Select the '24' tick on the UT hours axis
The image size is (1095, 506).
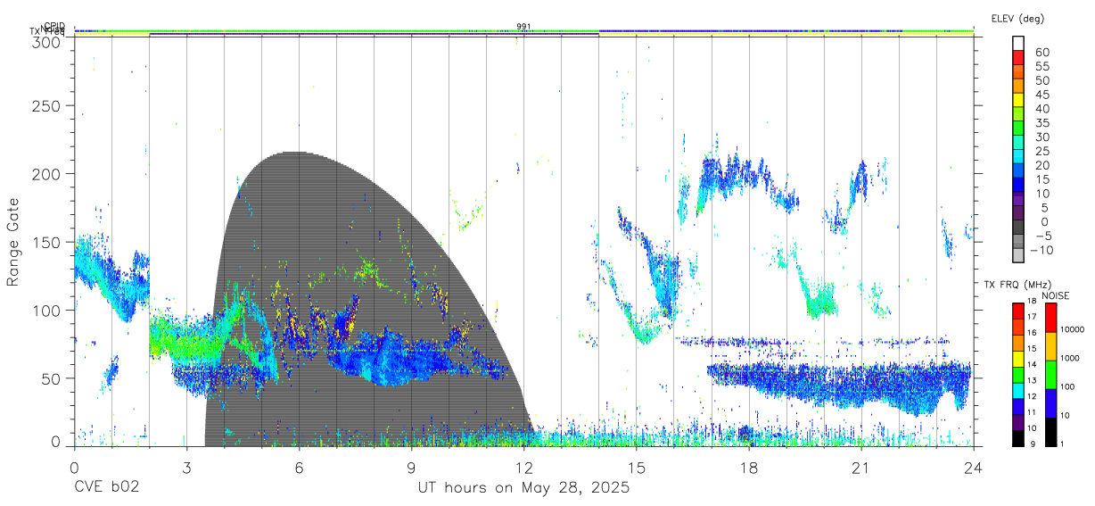click(973, 468)
